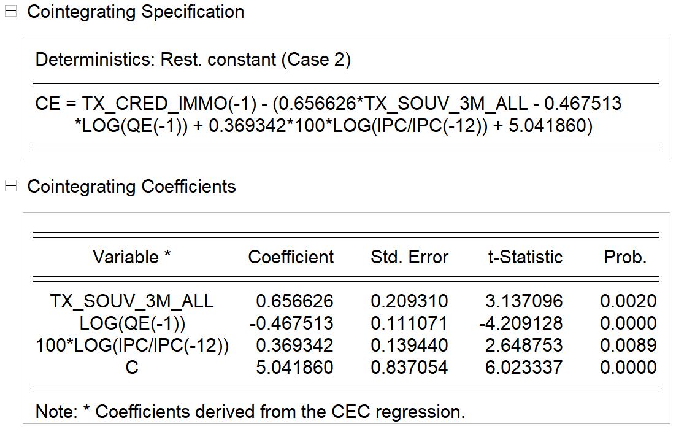Image resolution: width=676 pixels, height=429 pixels.
Task: Click the constant C row label
Action: click(x=132, y=368)
